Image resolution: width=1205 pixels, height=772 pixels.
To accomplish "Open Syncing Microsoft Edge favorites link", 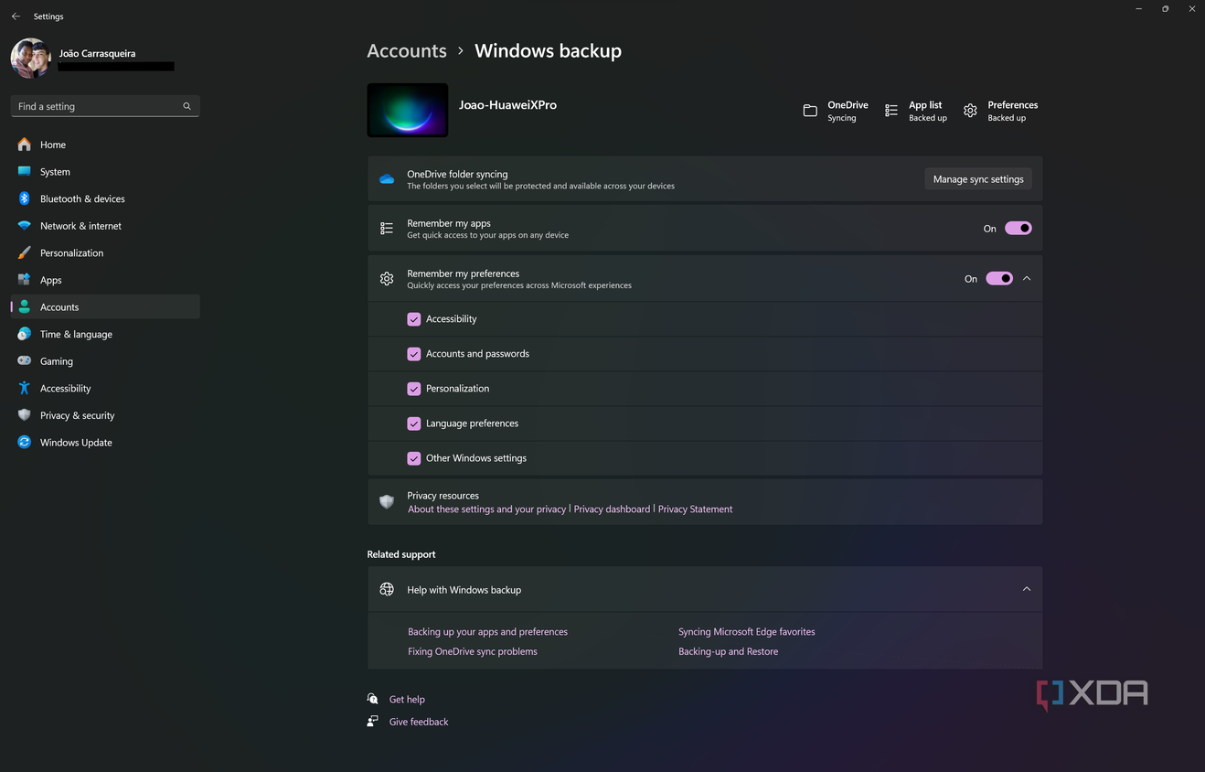I will coord(746,632).
